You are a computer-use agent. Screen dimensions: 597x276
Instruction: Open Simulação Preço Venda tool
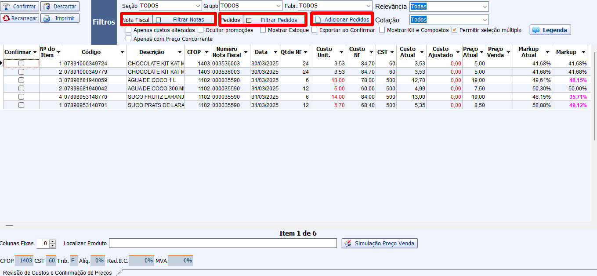pos(380,243)
